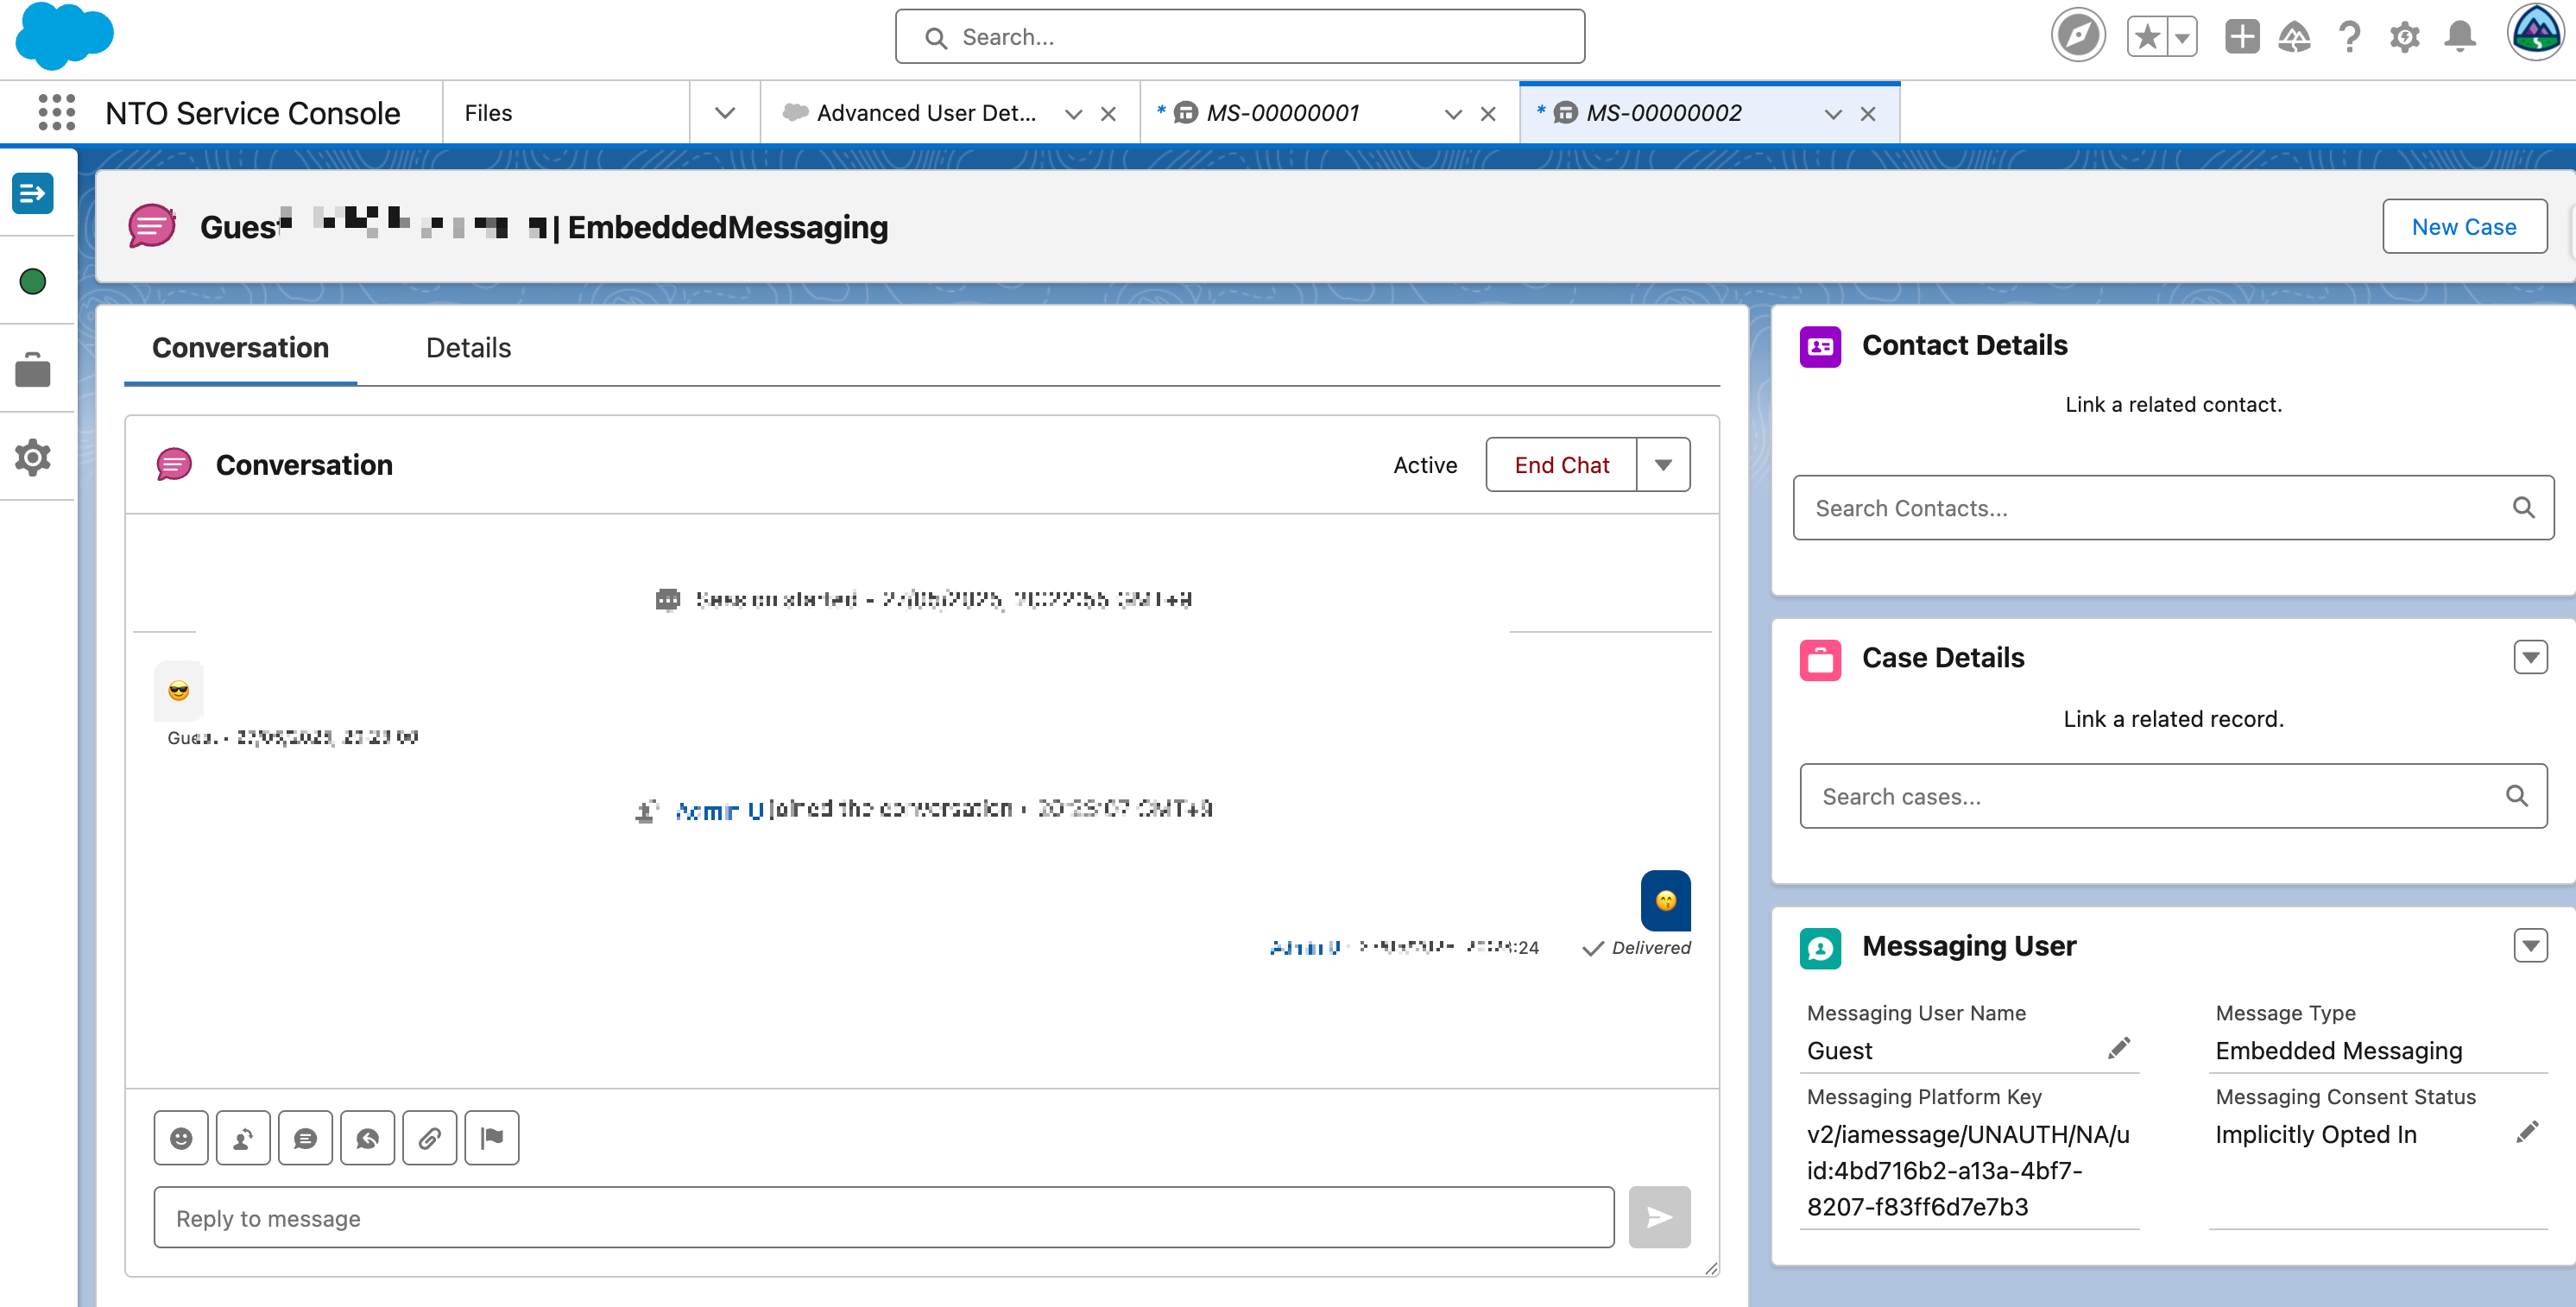The image size is (2576, 1307).
Task: Click the Reply to message field
Action: 883,1218
